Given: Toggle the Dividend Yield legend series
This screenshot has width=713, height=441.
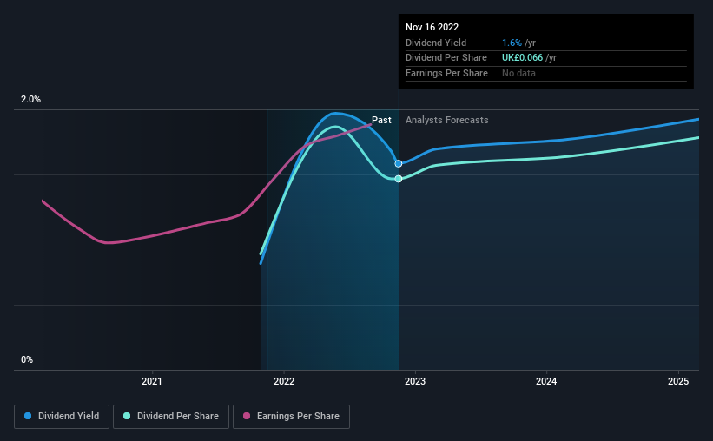Looking at the screenshot, I should pos(62,417).
